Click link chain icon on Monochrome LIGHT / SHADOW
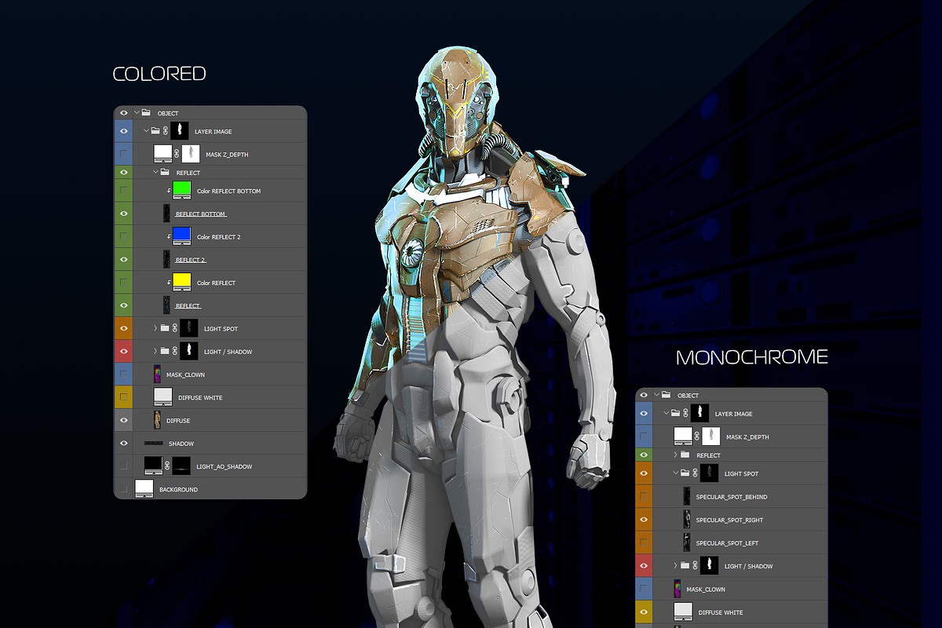The height and width of the screenshot is (628, 942). 695,566
